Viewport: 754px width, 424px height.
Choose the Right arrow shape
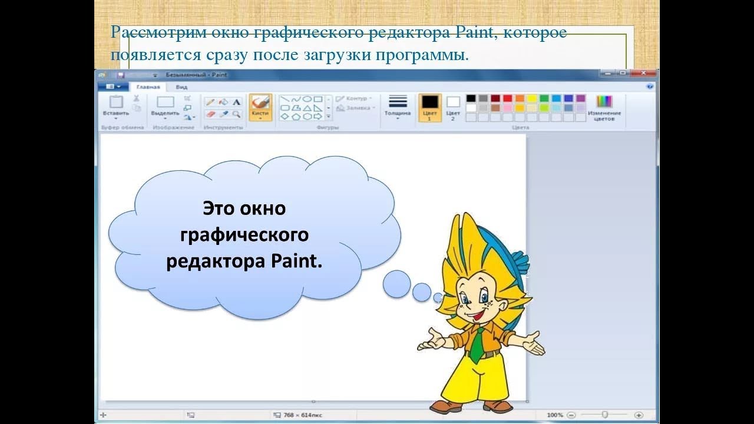(318, 117)
